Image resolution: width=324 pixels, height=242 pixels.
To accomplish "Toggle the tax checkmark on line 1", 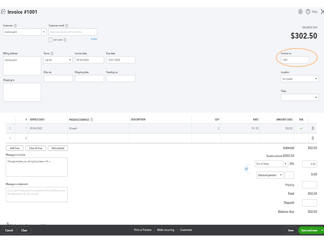I will [x=301, y=129].
